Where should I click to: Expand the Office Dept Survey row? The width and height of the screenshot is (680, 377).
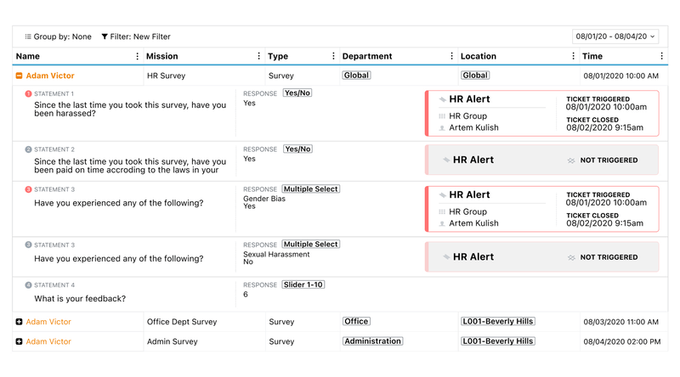point(19,322)
